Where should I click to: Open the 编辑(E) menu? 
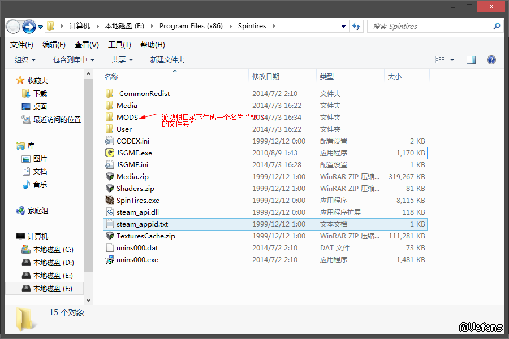pyautogui.click(x=54, y=45)
